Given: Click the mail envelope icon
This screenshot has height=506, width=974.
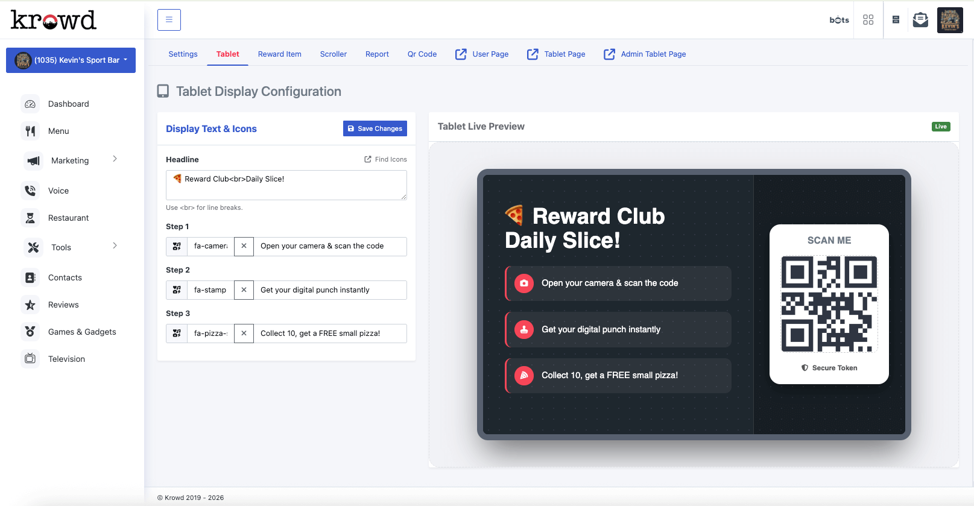Looking at the screenshot, I should tap(920, 20).
